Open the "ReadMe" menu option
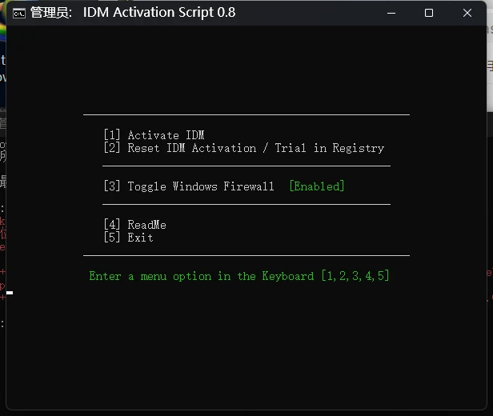The width and height of the screenshot is (493, 416). point(134,225)
